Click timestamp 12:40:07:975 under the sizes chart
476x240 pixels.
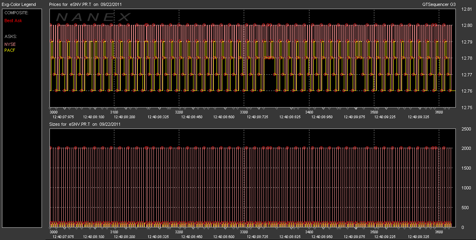point(63,237)
